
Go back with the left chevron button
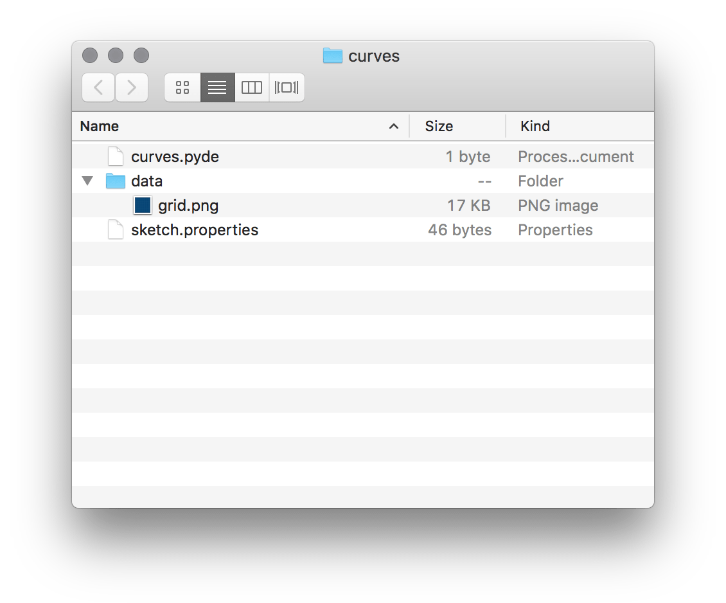[98, 87]
